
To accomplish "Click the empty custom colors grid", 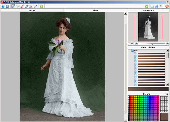I will pos(164,104).
